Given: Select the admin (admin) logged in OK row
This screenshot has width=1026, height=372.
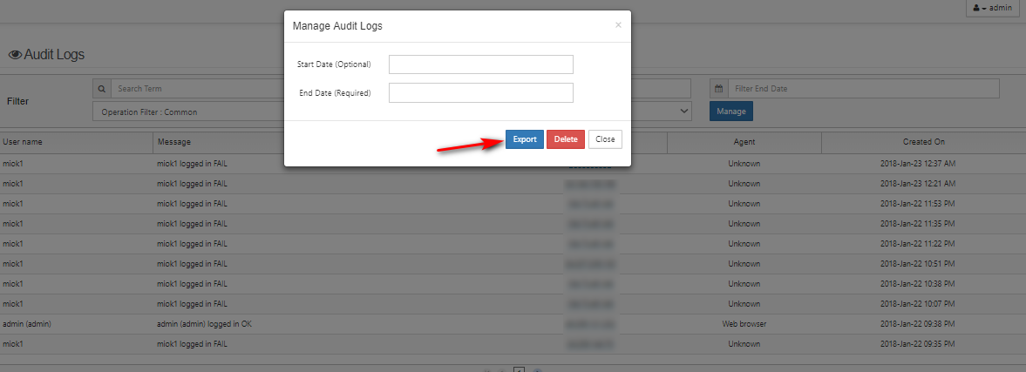Looking at the screenshot, I should click(204, 324).
